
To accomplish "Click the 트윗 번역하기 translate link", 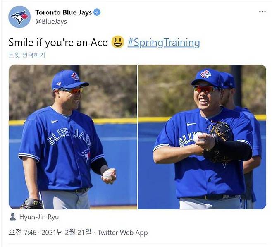I will (27, 55).
